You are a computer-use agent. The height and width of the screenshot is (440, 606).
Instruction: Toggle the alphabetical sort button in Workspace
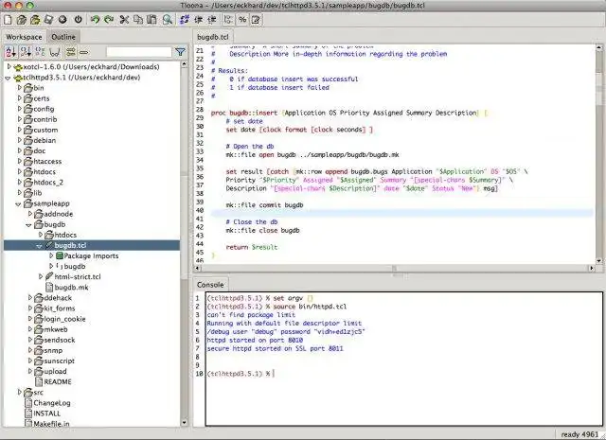(10, 52)
